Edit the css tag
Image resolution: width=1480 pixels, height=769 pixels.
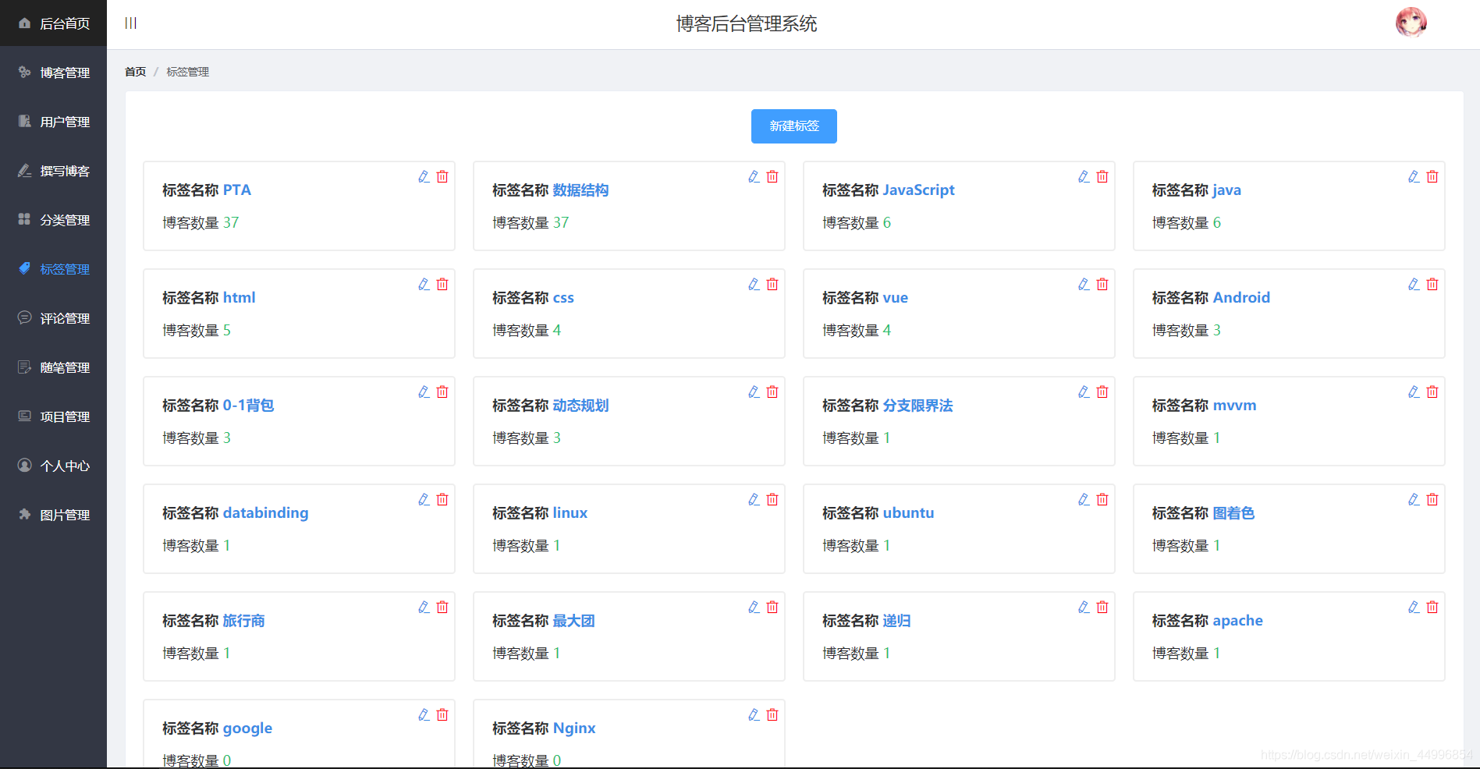click(754, 284)
